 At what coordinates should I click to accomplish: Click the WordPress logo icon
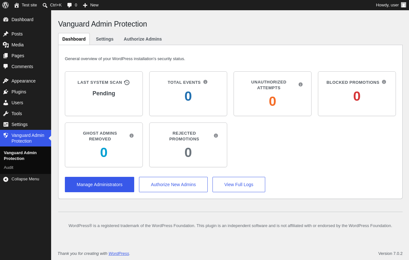5,5
